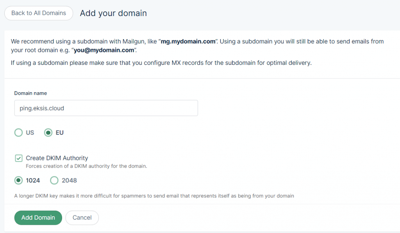Click the Back to All Domains button

click(x=39, y=13)
